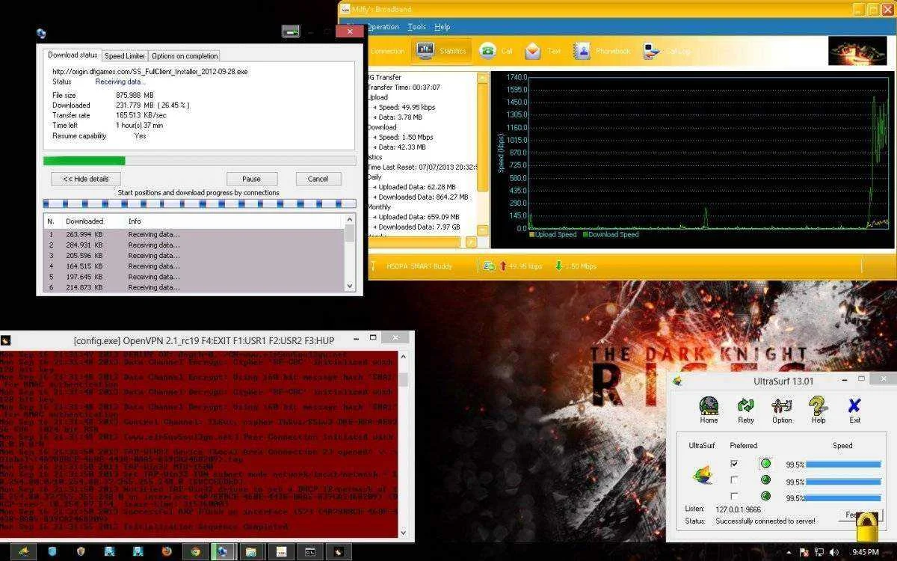897x561 pixels.
Task: Select the Download status tab
Action: click(73, 55)
